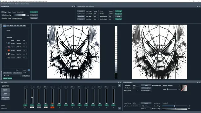Clear the filament filter with X icon

[x=29, y=70]
